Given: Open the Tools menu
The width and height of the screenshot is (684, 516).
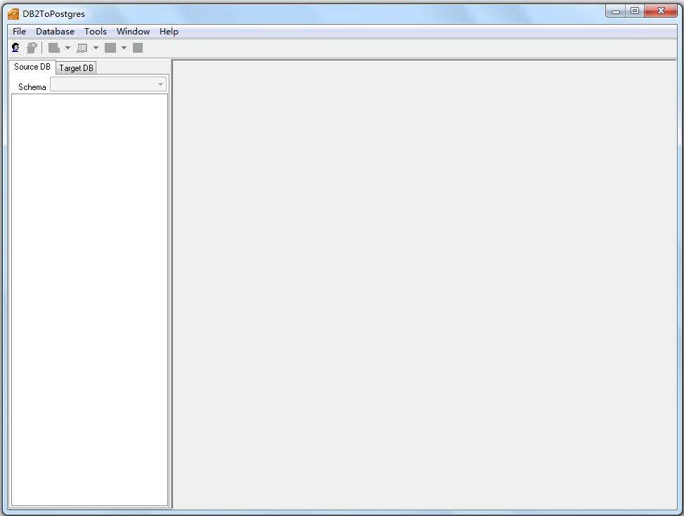Looking at the screenshot, I should point(96,32).
